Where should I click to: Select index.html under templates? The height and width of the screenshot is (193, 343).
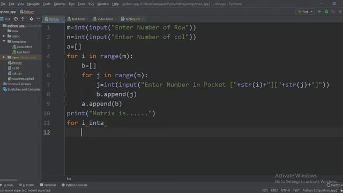pos(22,47)
